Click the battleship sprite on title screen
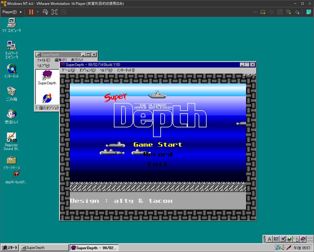 coord(158,94)
